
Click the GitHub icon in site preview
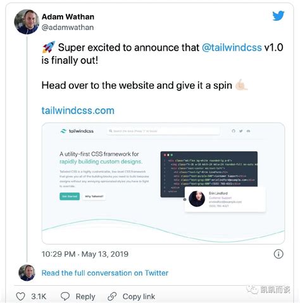(x=234, y=131)
